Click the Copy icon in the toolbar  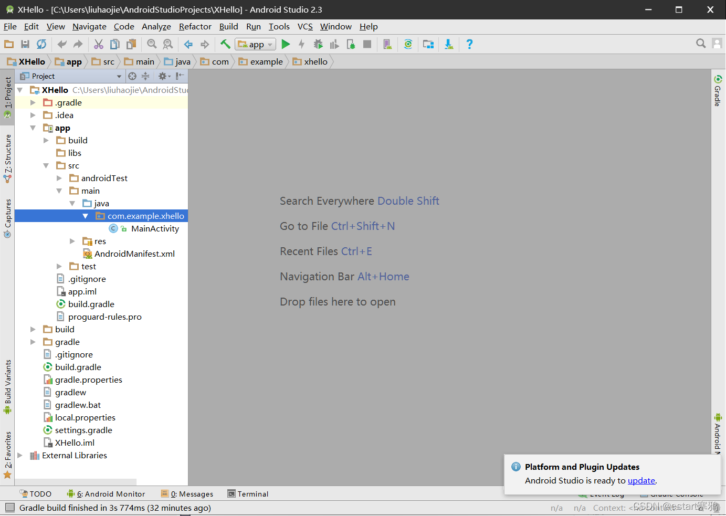pos(115,44)
